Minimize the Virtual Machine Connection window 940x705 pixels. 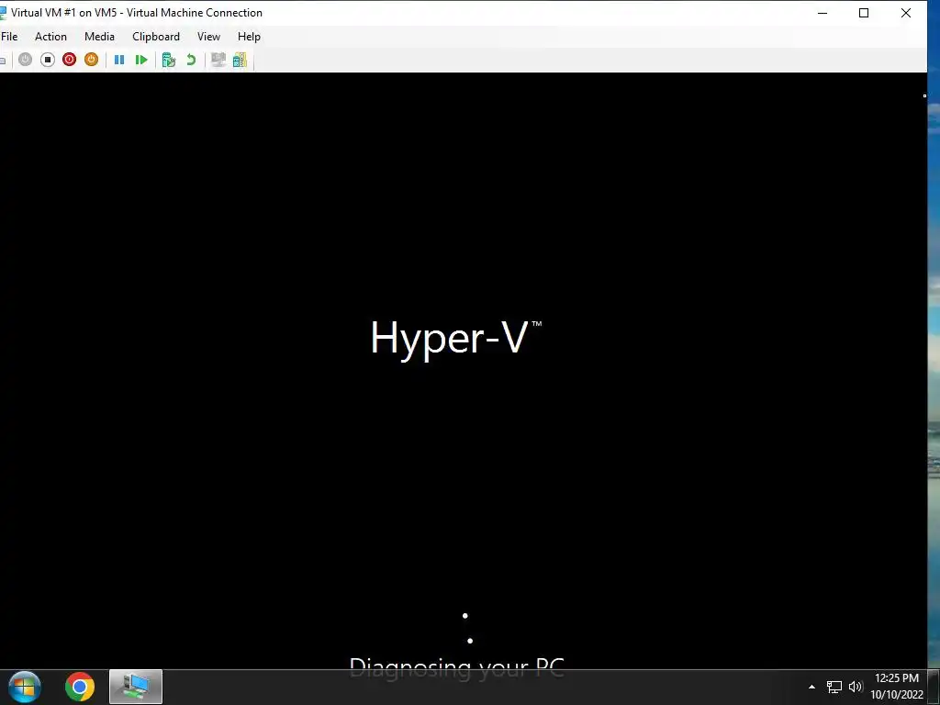[x=822, y=13]
